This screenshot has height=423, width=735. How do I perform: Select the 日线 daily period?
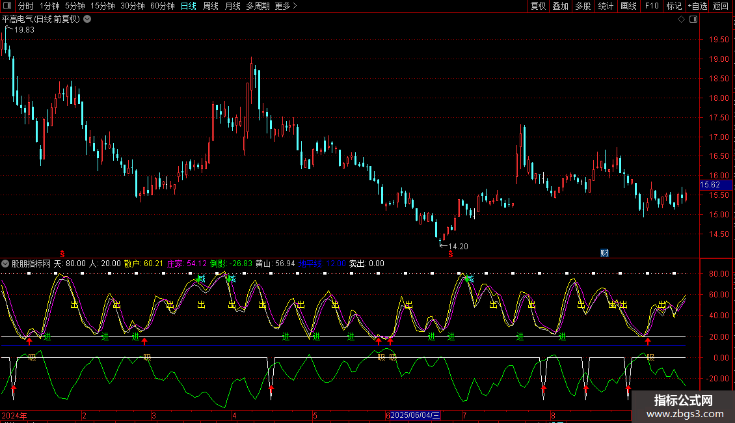(189, 6)
